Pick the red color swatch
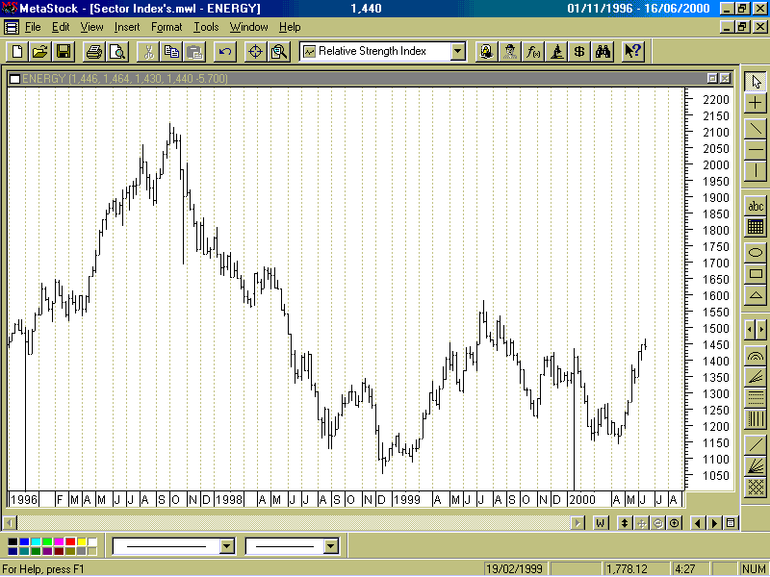This screenshot has height=577, width=770. coord(70,541)
